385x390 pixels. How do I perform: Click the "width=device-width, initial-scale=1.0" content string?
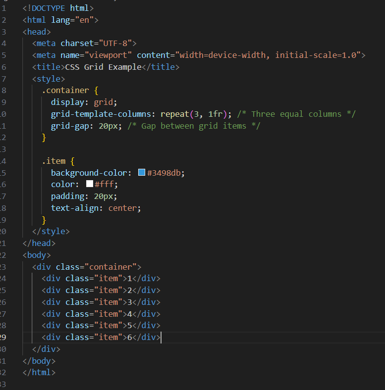point(268,55)
